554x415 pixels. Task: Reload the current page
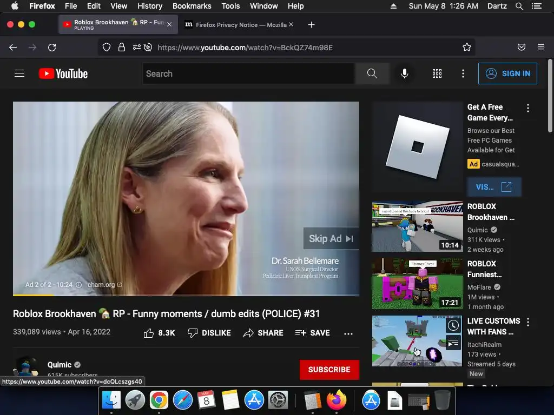52,48
